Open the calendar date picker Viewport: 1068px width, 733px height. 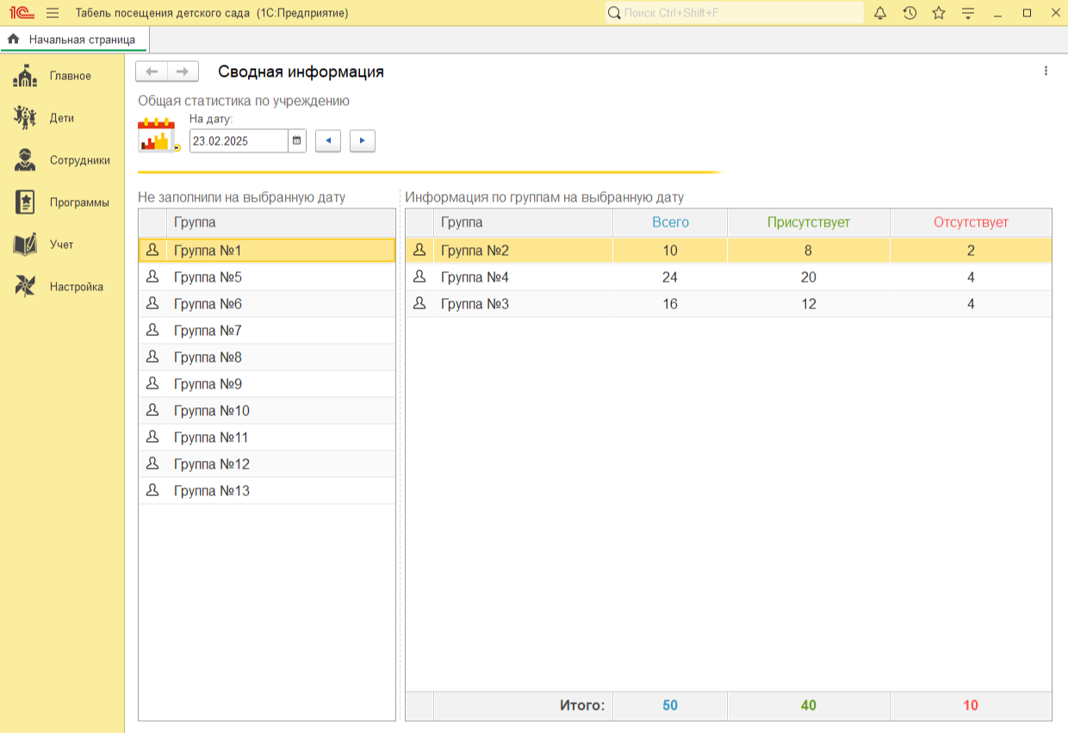tap(296, 140)
